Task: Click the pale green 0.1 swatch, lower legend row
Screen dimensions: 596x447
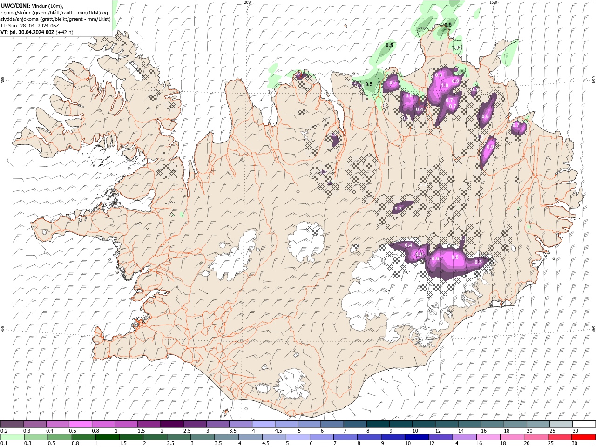Action: click(x=12, y=437)
